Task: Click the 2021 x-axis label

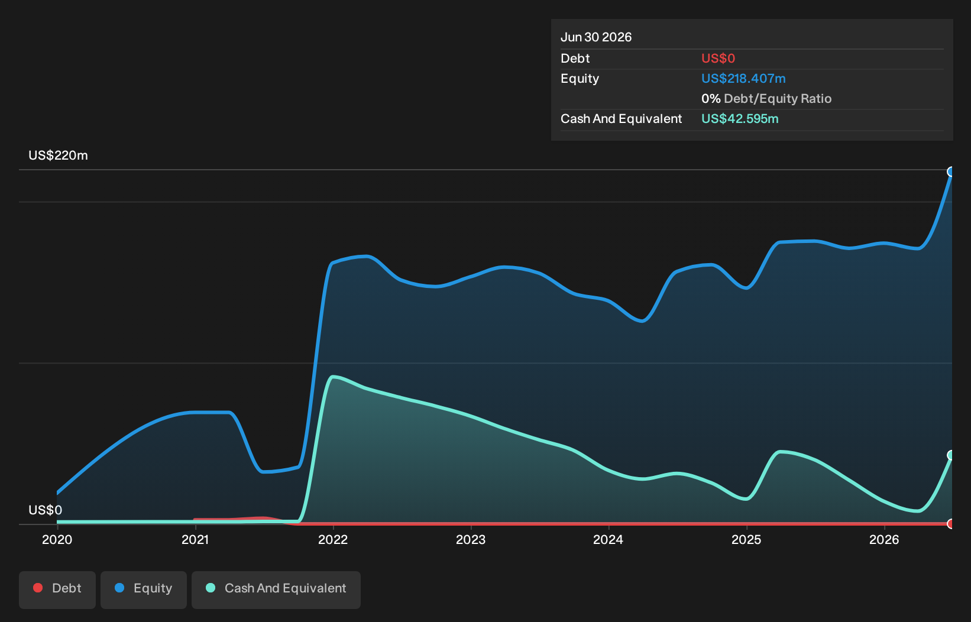Action: pyautogui.click(x=195, y=539)
